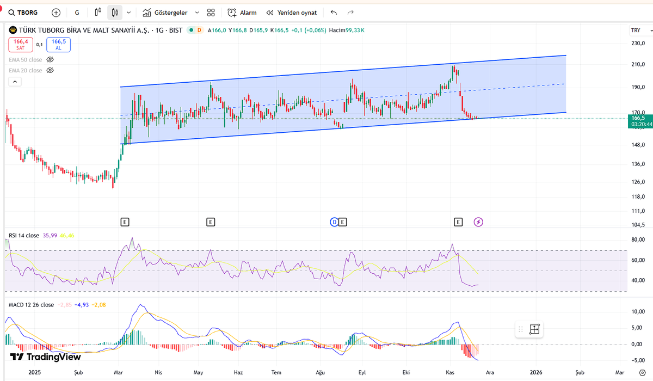Screen dimensions: 653x381
Task: Click the E earnings marker near May
Action: tap(211, 222)
